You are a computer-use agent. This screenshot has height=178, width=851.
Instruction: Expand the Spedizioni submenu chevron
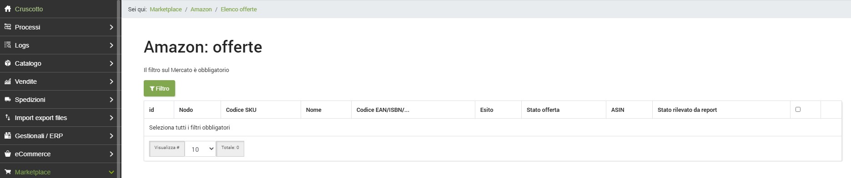pyautogui.click(x=111, y=100)
